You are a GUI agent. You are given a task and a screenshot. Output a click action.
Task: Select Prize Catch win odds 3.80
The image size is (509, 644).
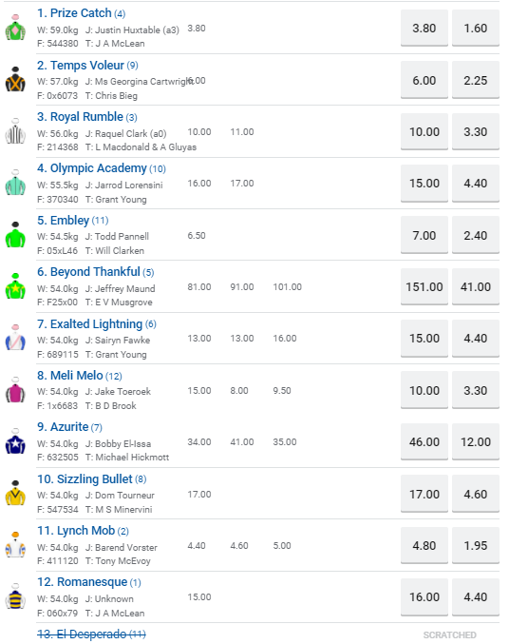coord(424,29)
